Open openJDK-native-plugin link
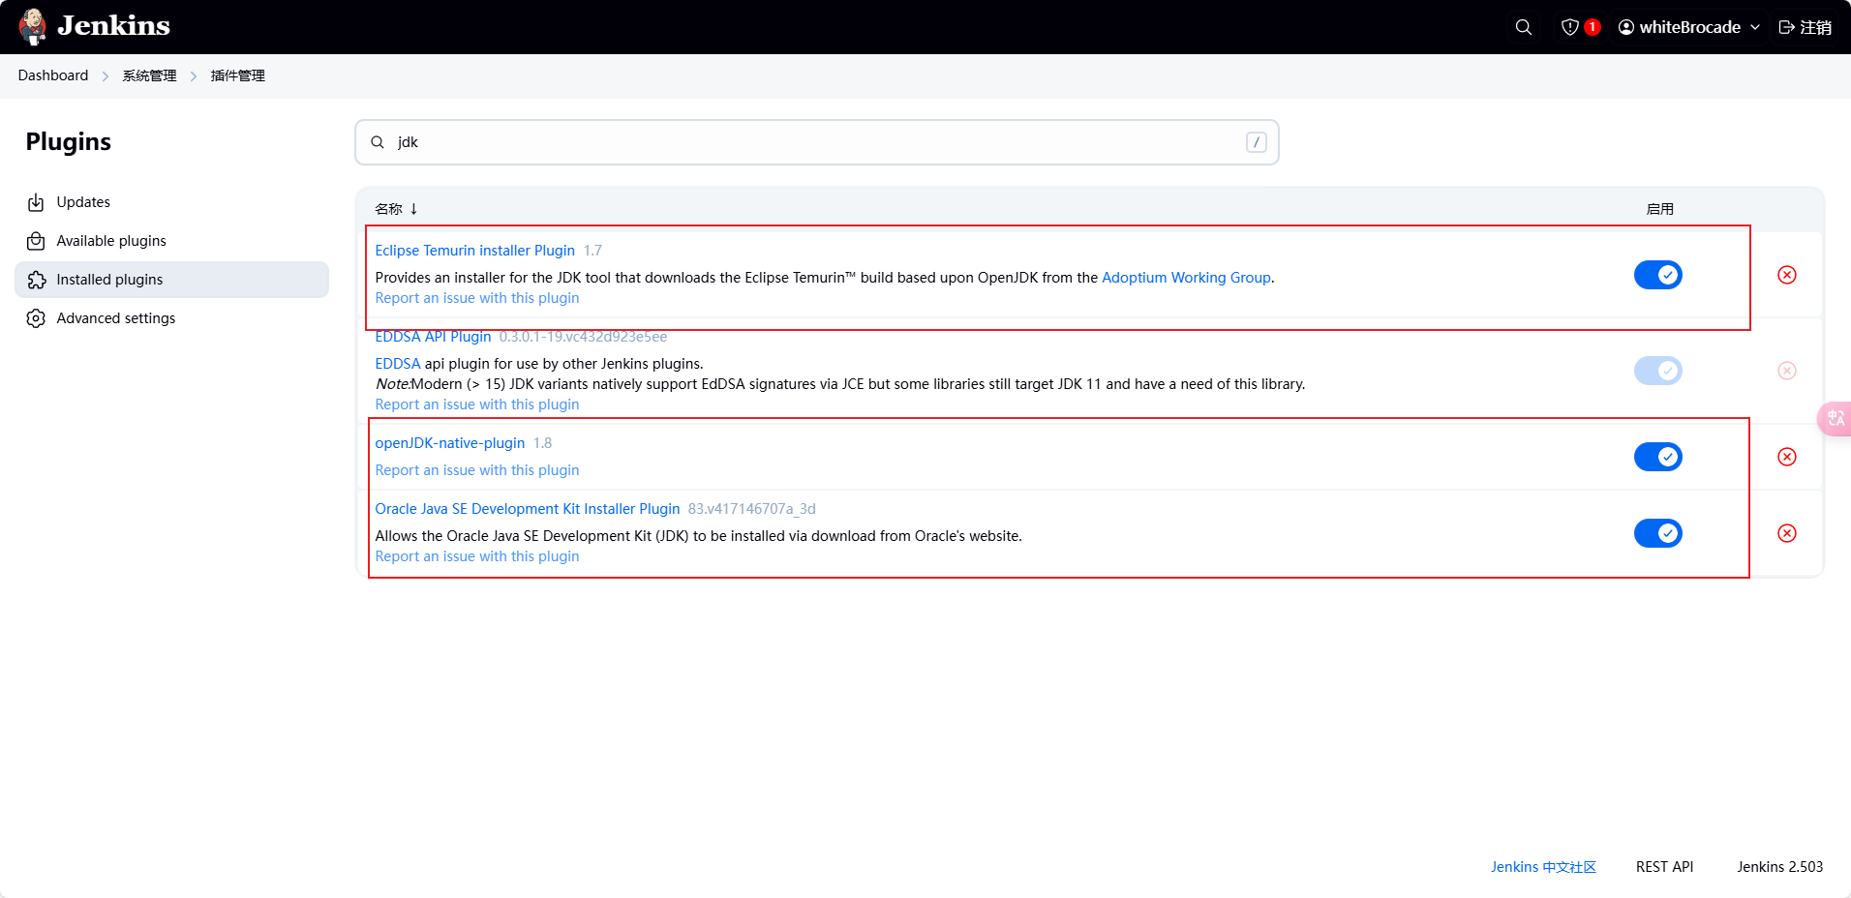The height and width of the screenshot is (898, 1851). [x=450, y=443]
